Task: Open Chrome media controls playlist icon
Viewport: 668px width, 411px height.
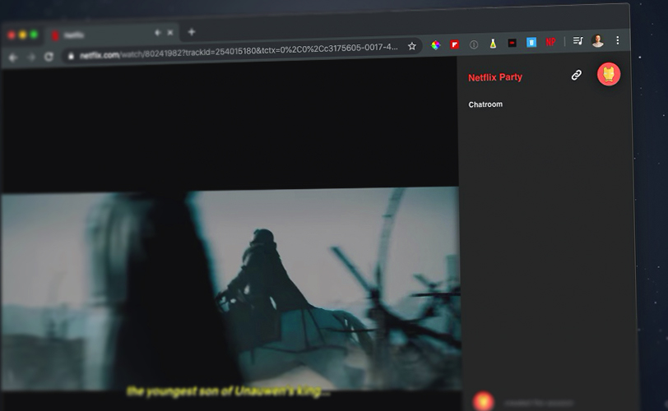Action: (x=578, y=41)
